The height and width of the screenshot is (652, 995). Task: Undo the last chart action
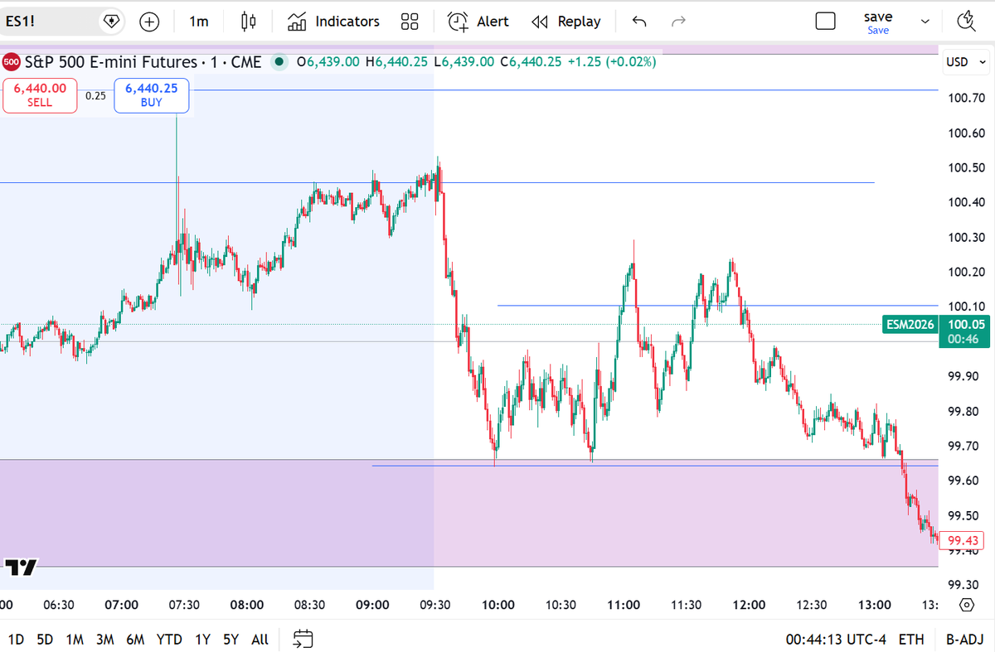(638, 22)
